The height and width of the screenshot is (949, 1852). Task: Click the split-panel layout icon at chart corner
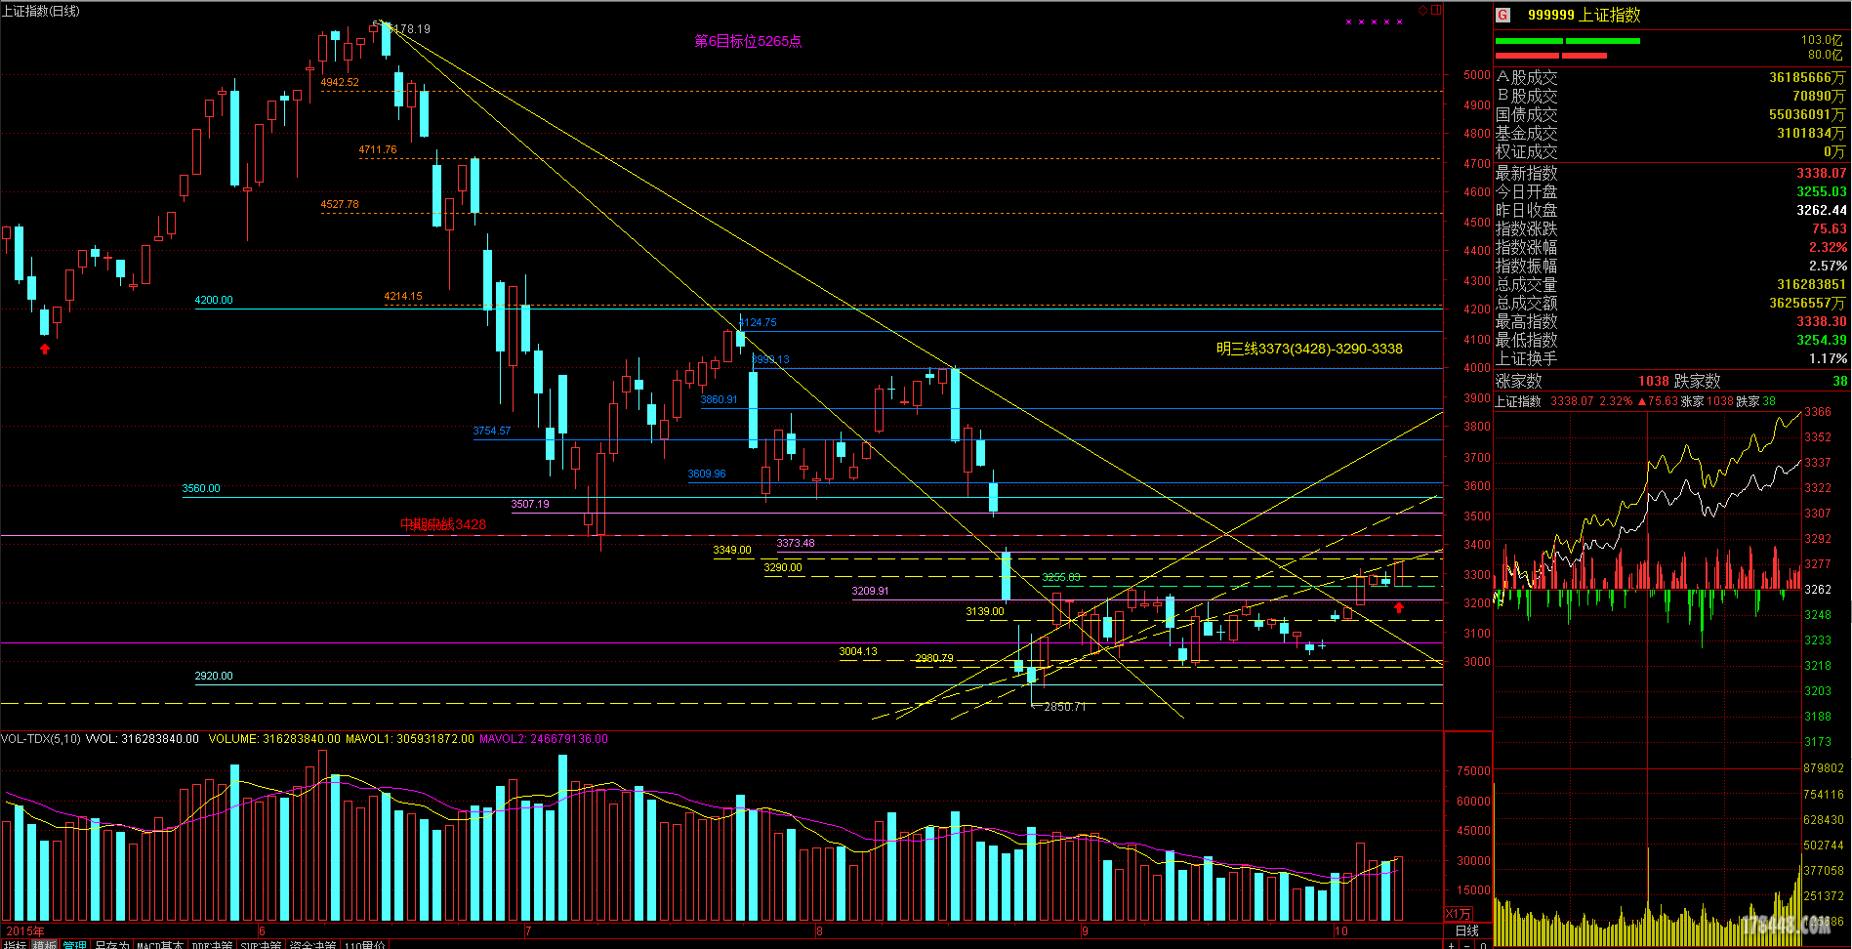tap(1436, 11)
